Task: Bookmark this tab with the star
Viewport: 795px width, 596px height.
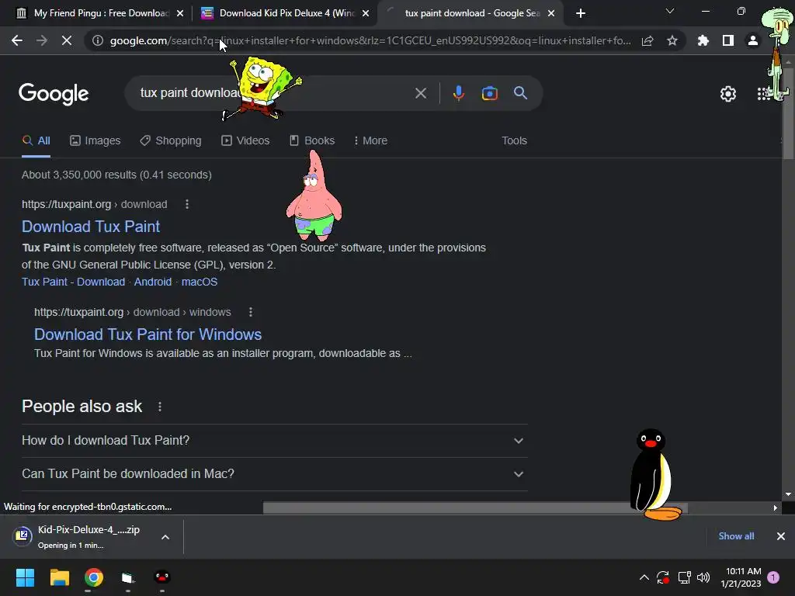Action: point(672,40)
